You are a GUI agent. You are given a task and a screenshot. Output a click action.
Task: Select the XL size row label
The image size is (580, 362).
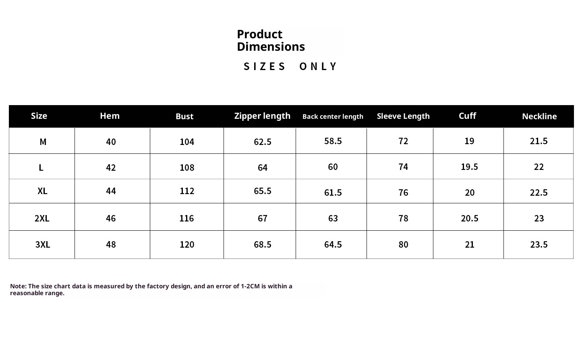(42, 191)
